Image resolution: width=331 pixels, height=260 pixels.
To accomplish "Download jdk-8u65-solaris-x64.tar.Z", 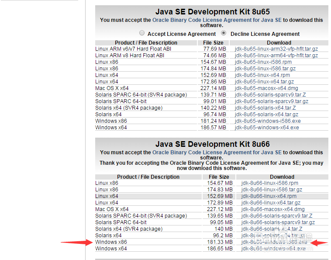I will (265, 108).
